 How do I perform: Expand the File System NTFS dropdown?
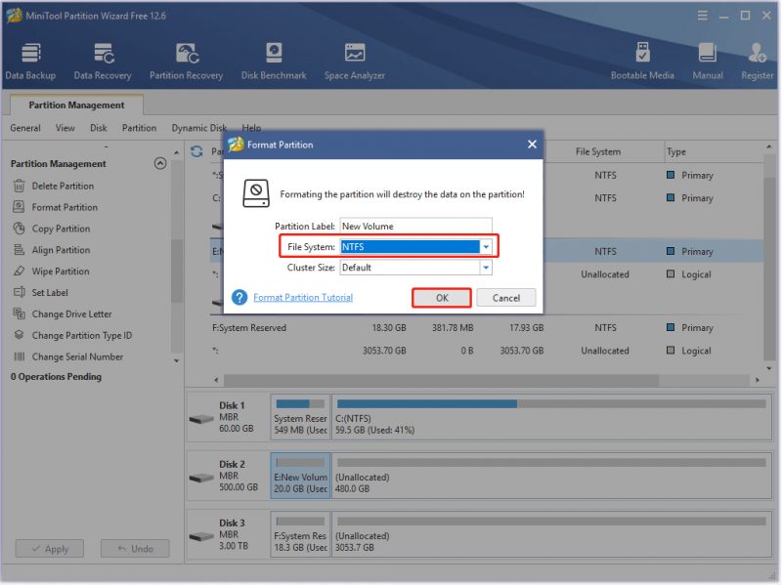[x=486, y=247]
